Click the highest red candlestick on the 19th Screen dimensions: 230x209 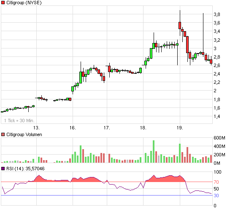[180, 25]
